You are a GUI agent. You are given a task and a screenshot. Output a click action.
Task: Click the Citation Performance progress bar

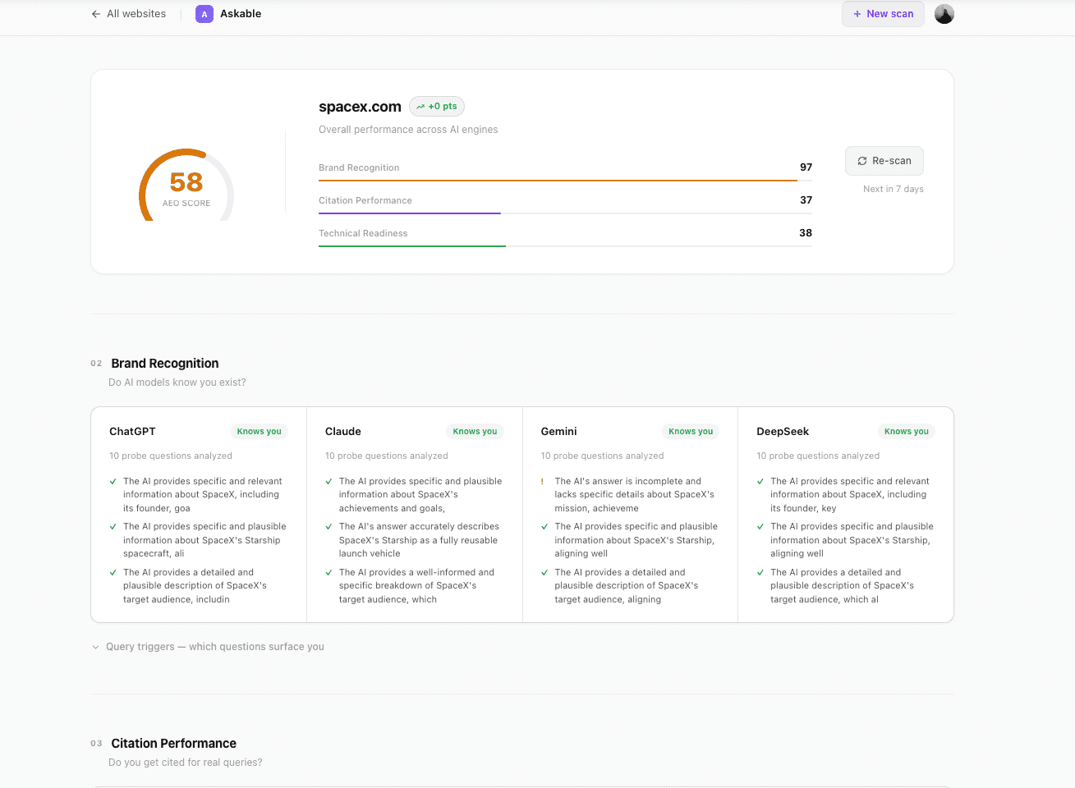click(x=565, y=213)
